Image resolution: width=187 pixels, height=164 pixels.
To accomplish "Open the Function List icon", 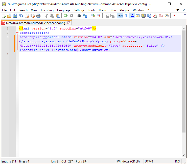I will pos(155,16).
